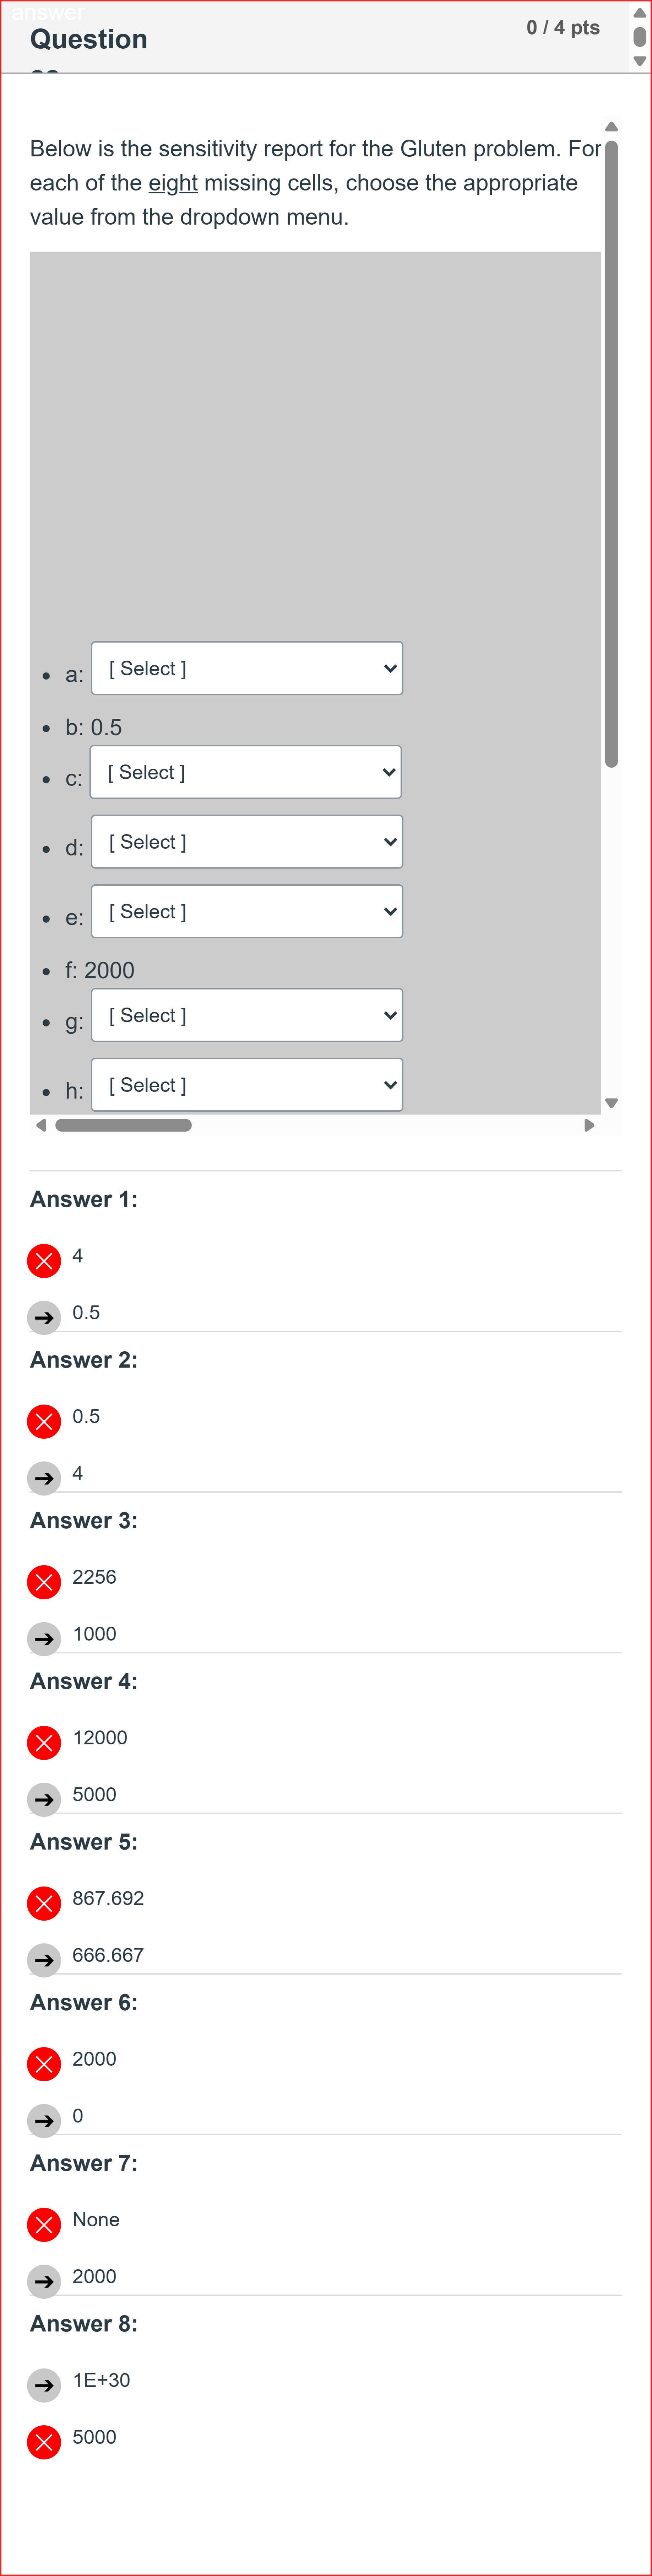Viewport: 652px width, 2576px height.
Task: Click the arrow icon next to 0.5 under Answer 1
Action: (44, 1317)
